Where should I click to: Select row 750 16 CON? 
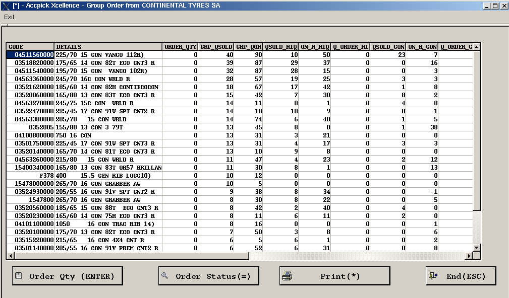(240, 135)
